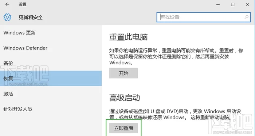Screen dimensions: 255x136
Task: Click 开始 button to reset PC
Action: click(x=123, y=73)
